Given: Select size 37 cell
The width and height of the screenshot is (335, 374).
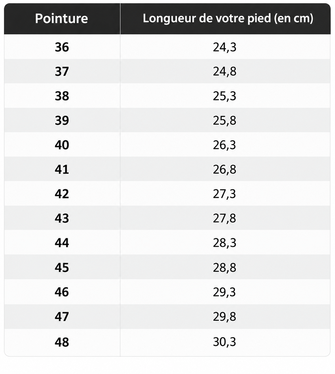Looking at the screenshot, I should point(62,71).
